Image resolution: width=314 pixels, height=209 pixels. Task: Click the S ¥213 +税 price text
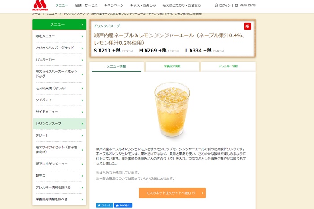pyautogui.click(x=107, y=51)
